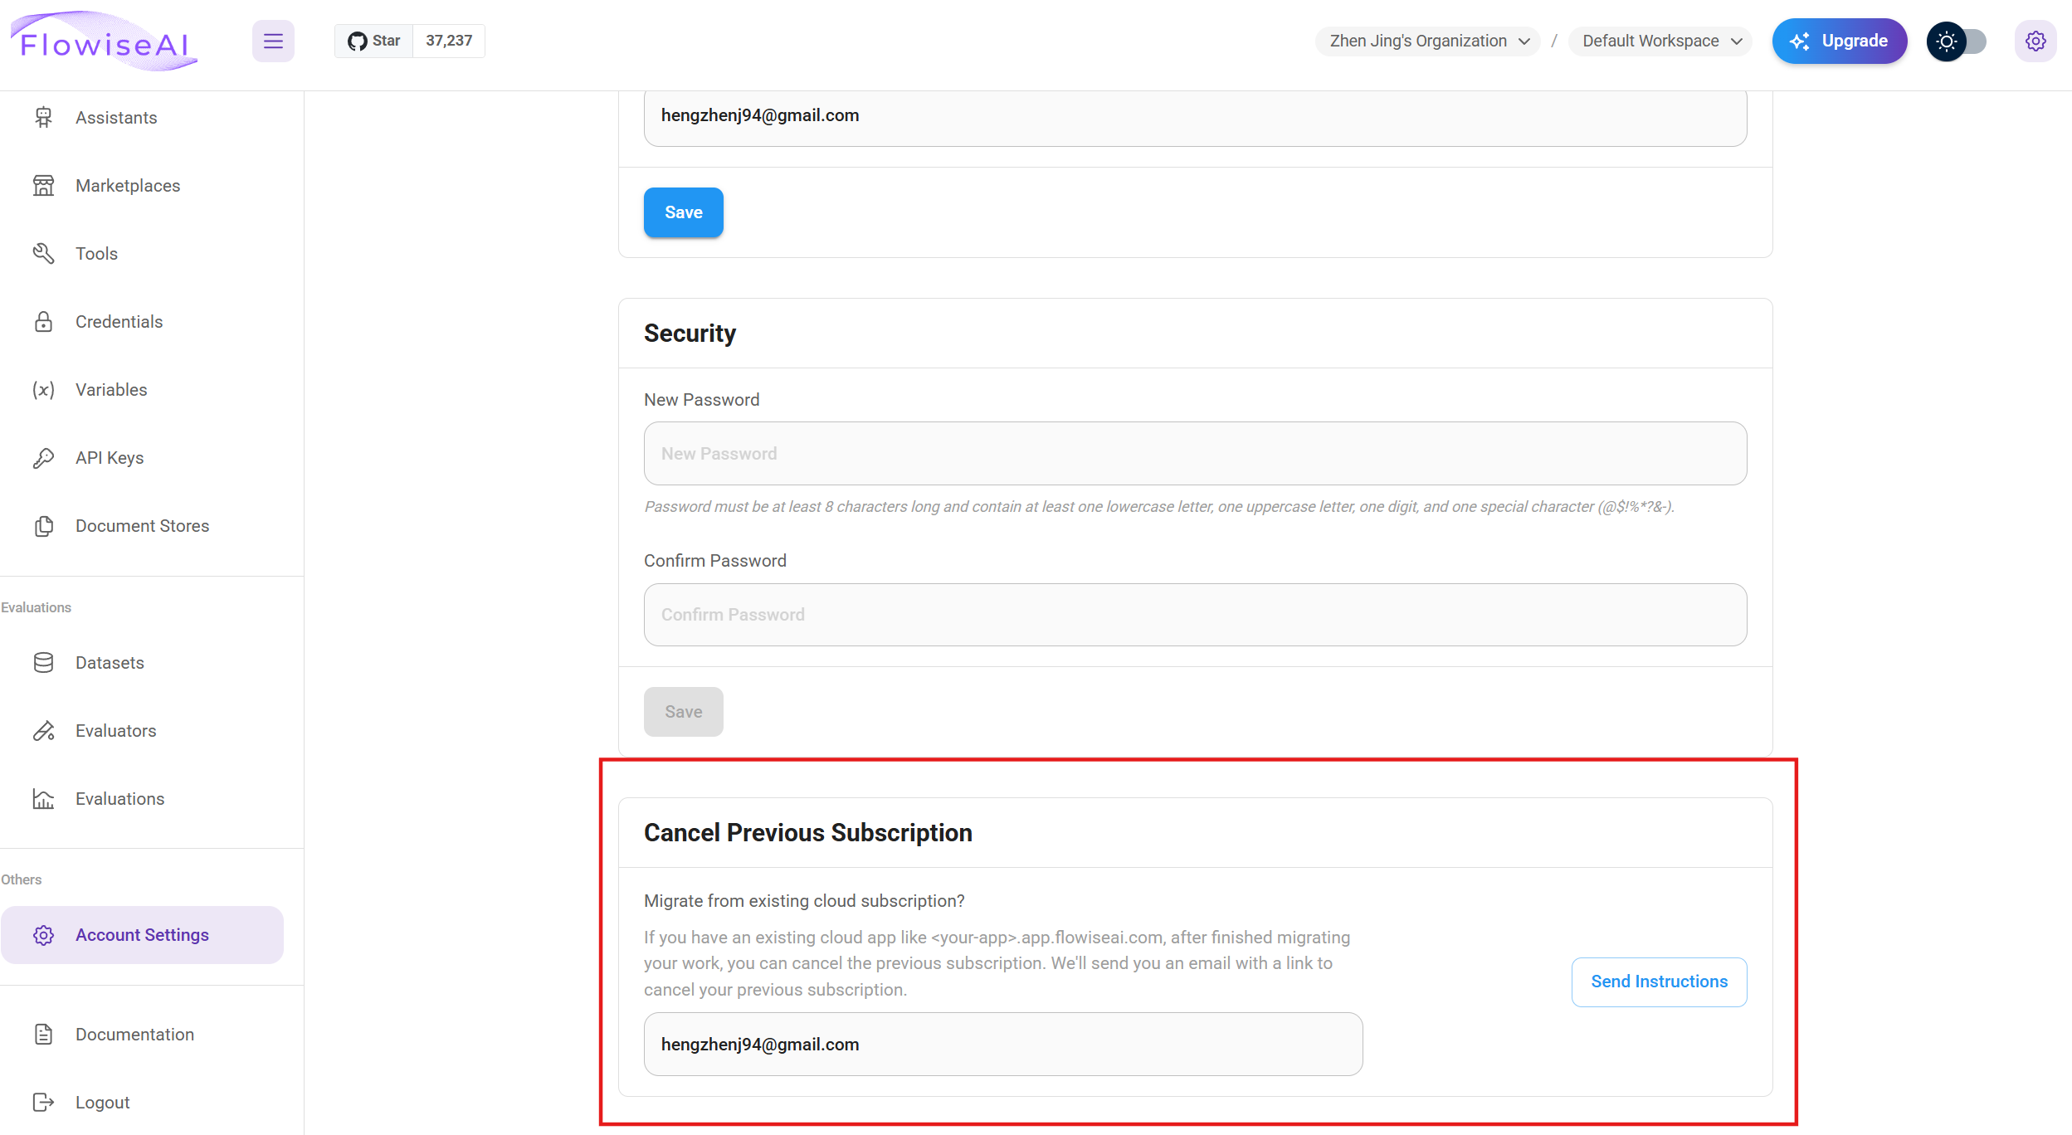Screen dimensions: 2072x1135
Task: Click the Upgrade button
Action: (x=1839, y=41)
